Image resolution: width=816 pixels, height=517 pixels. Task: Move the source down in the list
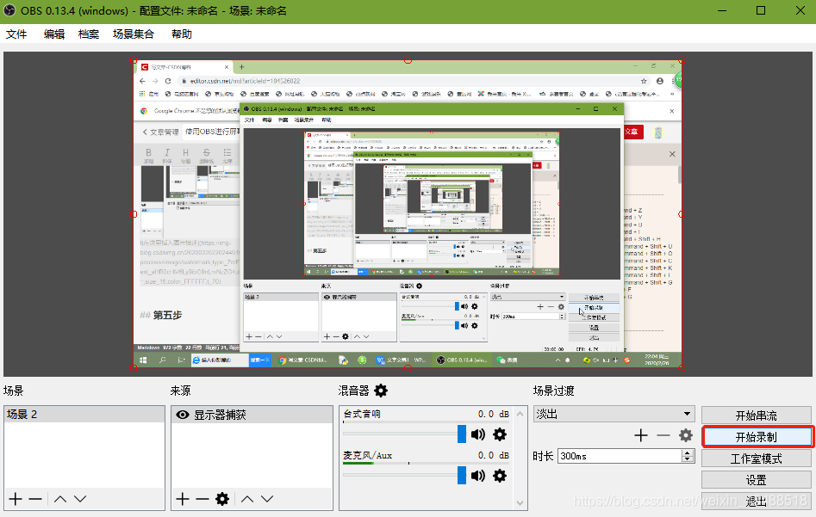click(267, 499)
